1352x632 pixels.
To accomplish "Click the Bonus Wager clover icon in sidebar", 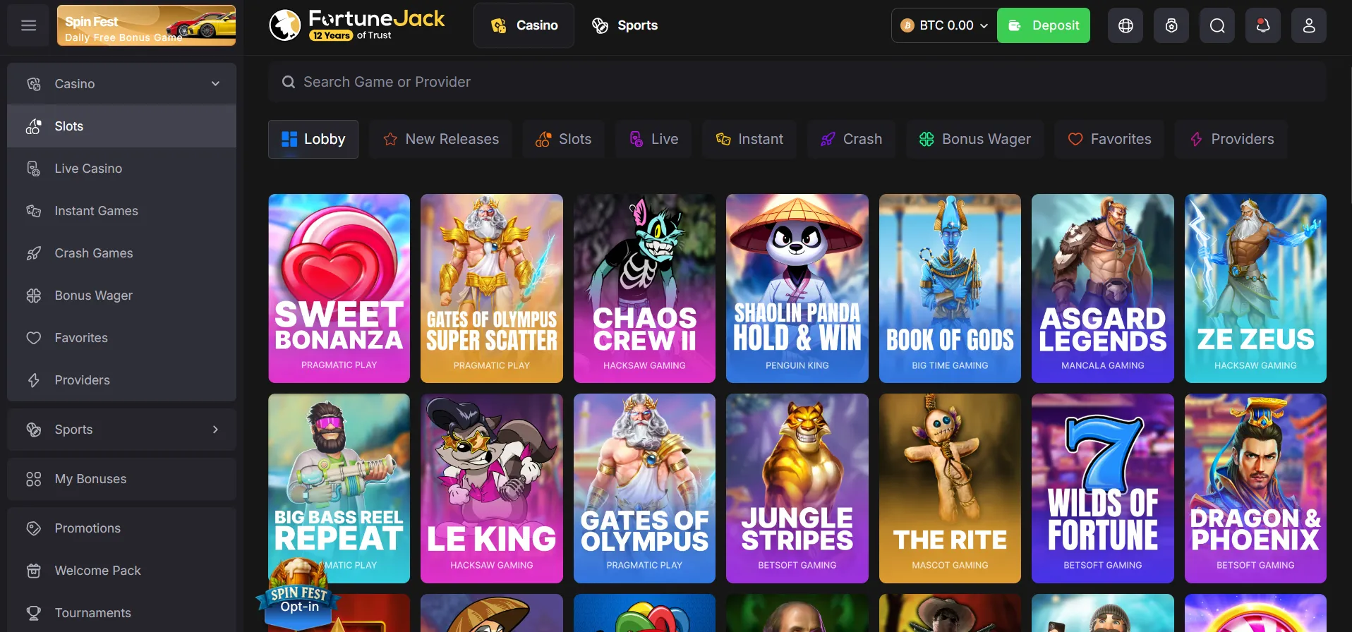I will (x=33, y=296).
